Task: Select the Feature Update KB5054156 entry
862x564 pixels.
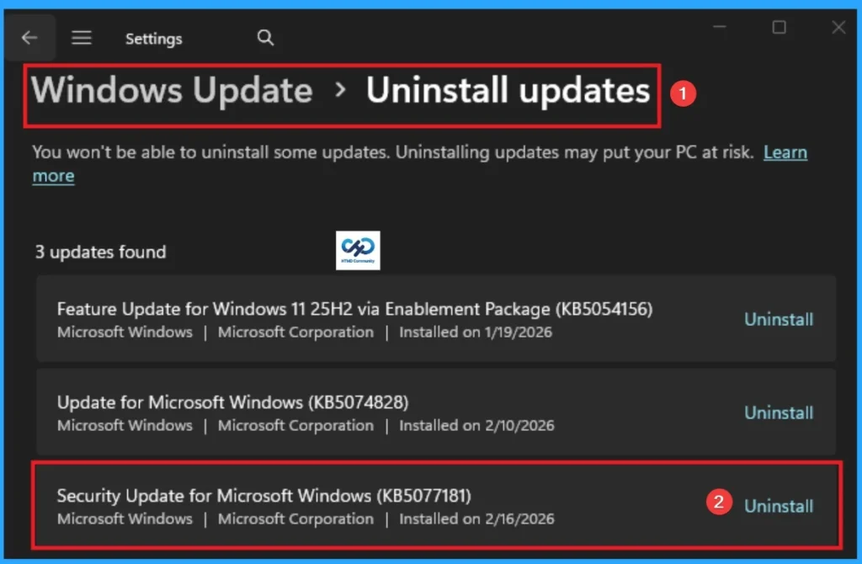Action: (x=354, y=309)
